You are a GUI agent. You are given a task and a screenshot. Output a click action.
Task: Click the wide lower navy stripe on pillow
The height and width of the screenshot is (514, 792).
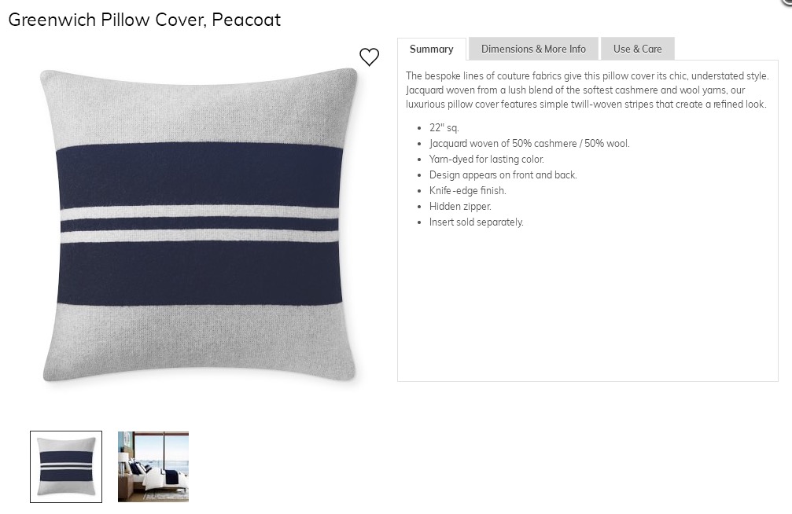tap(199, 273)
